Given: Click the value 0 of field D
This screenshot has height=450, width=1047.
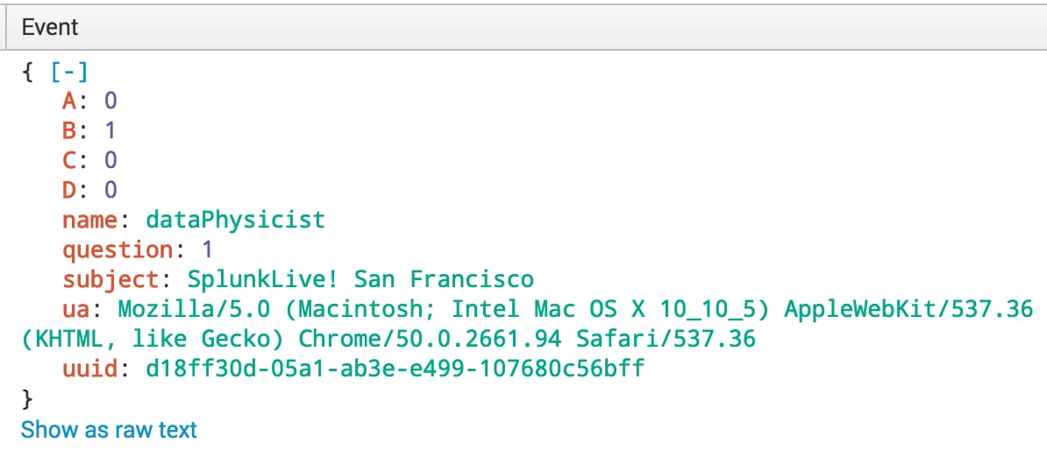Looking at the screenshot, I should point(110,190).
